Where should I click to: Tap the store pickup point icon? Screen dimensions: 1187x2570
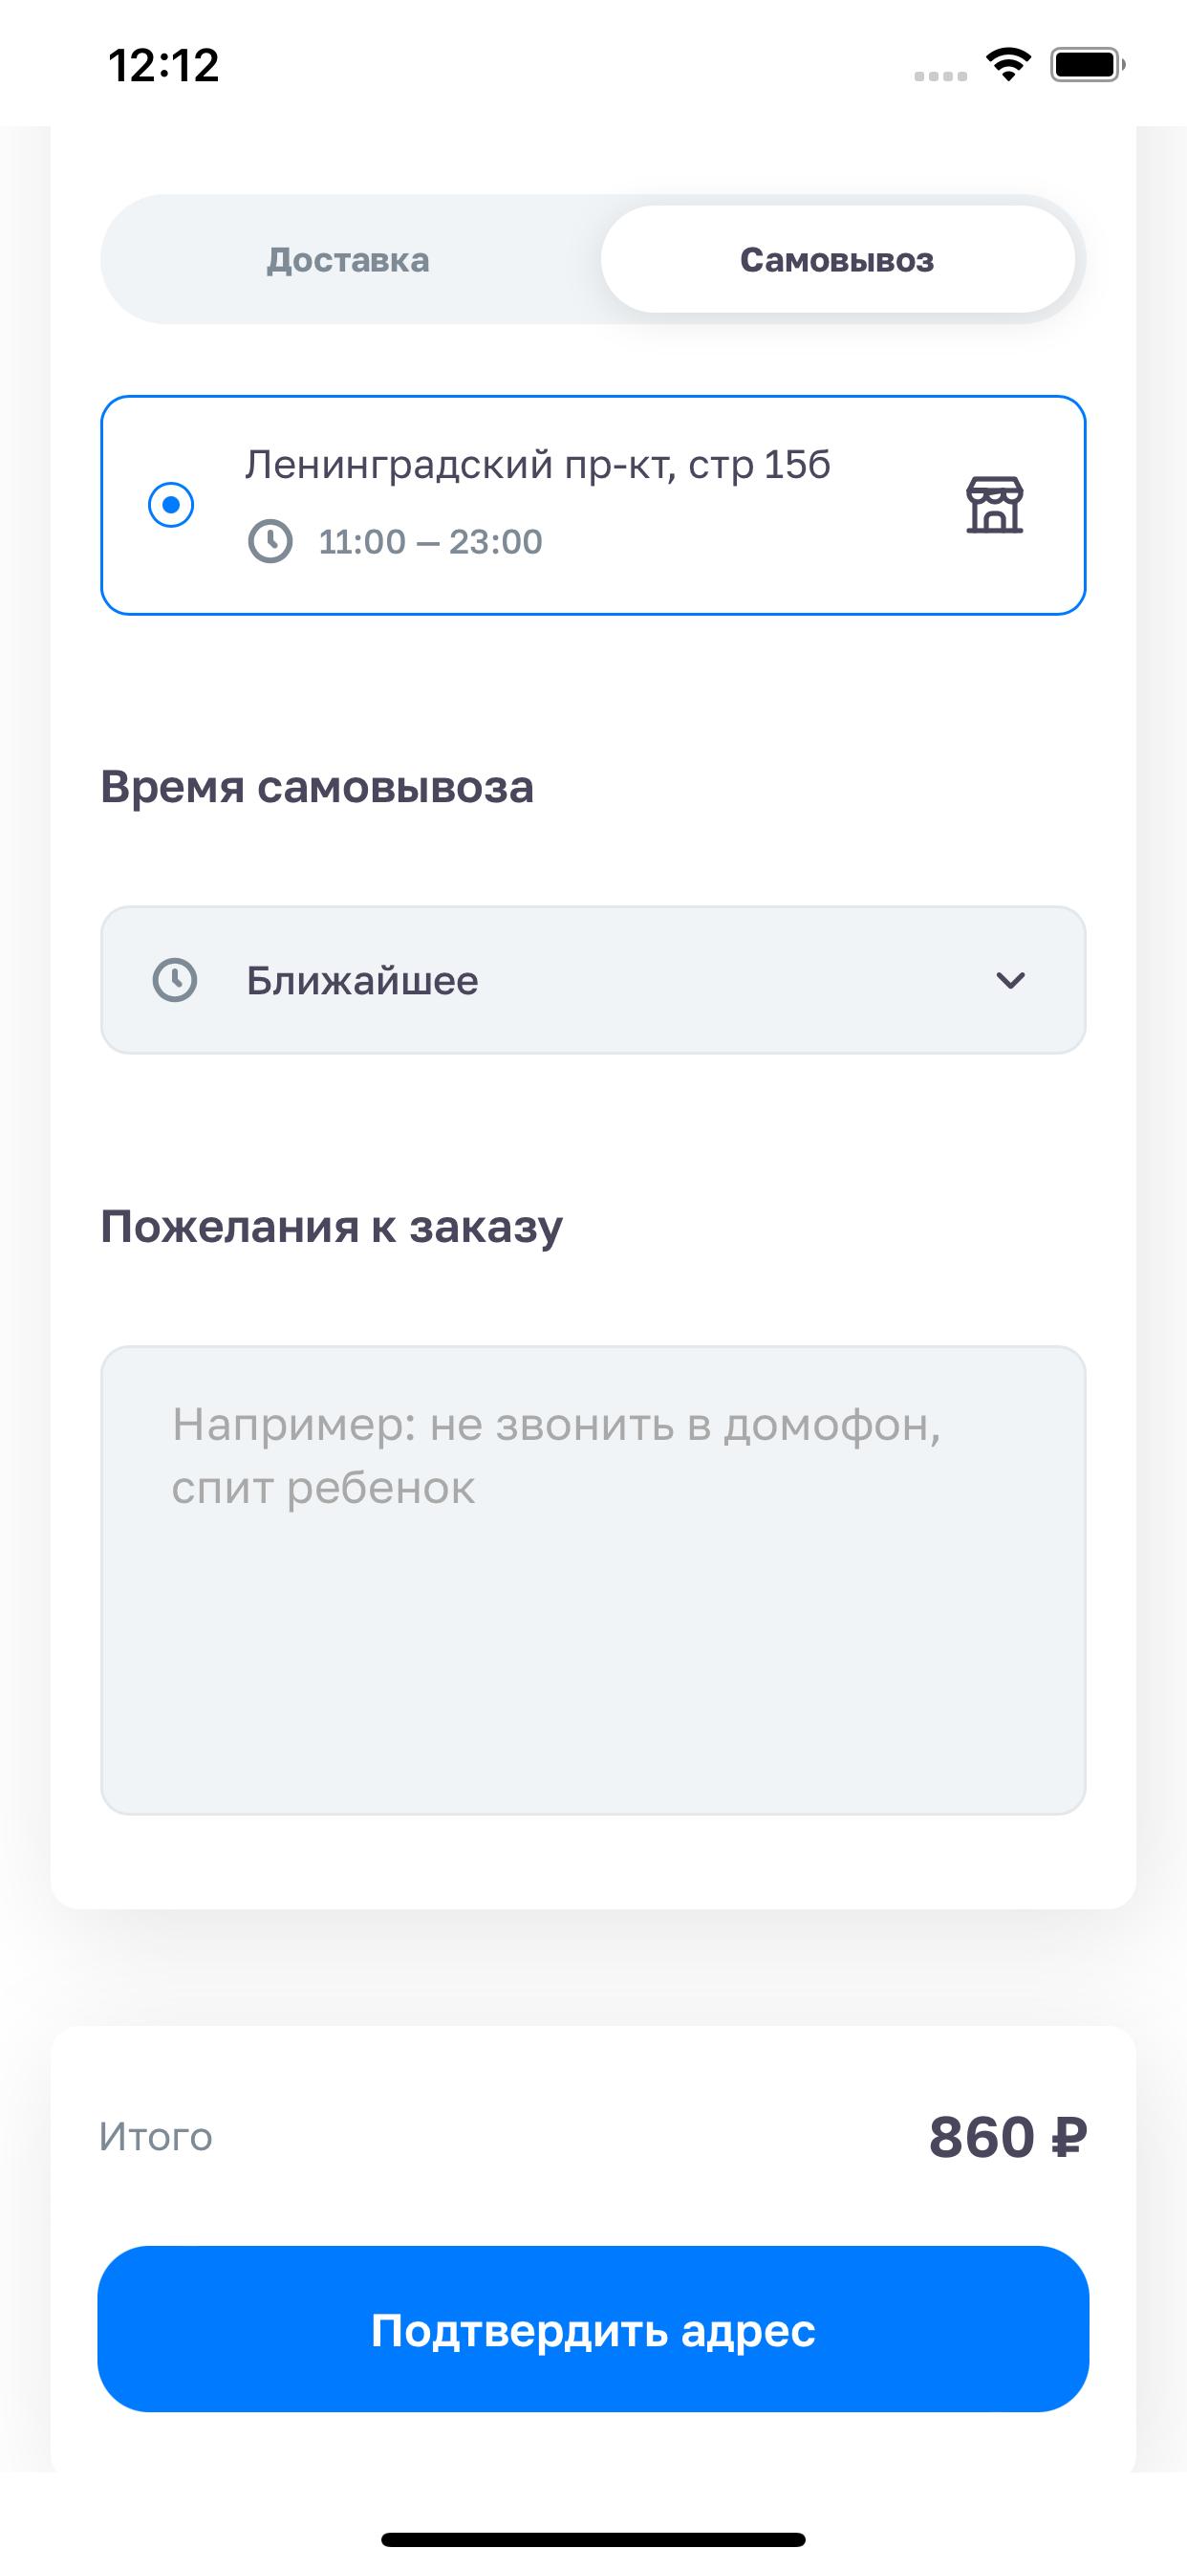click(x=995, y=505)
